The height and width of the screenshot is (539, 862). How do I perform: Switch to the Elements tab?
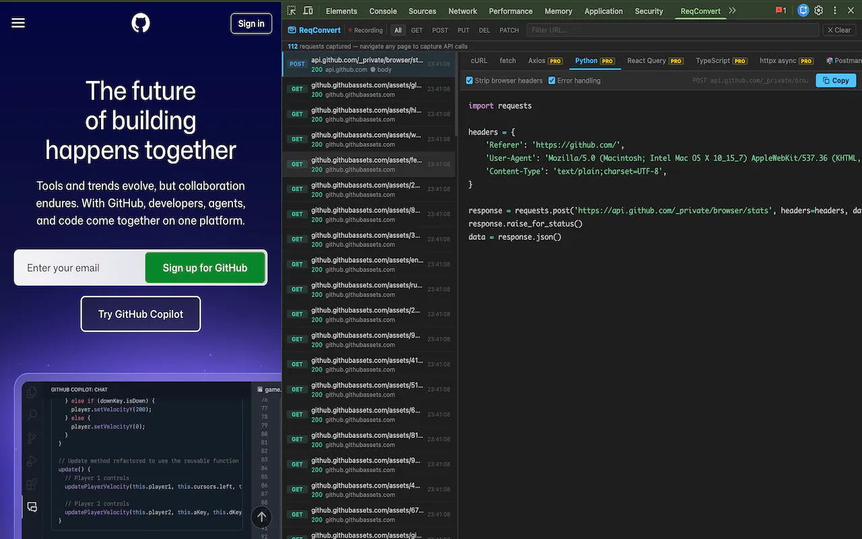click(341, 11)
